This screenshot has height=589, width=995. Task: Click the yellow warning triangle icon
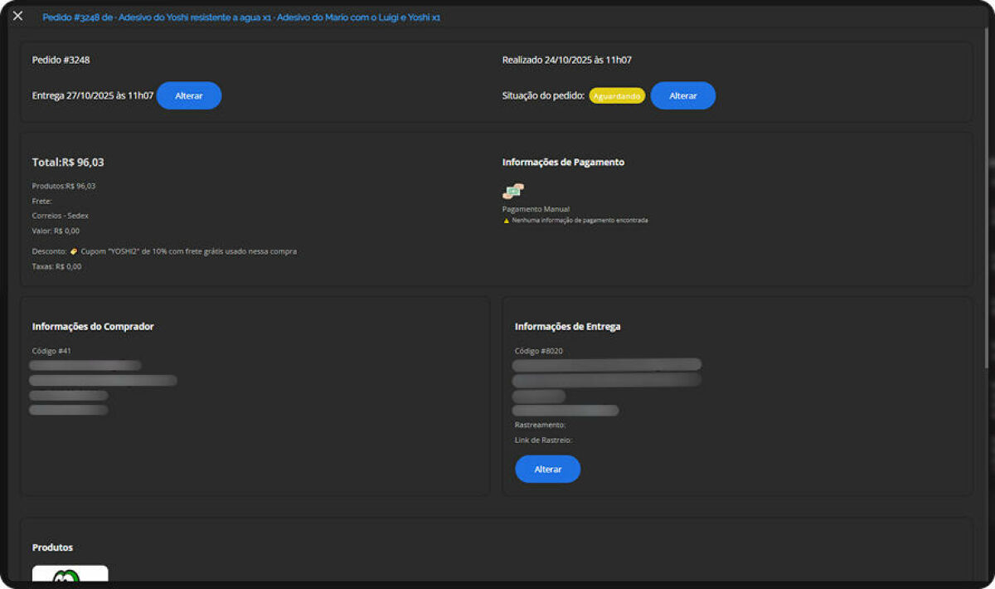tap(507, 220)
